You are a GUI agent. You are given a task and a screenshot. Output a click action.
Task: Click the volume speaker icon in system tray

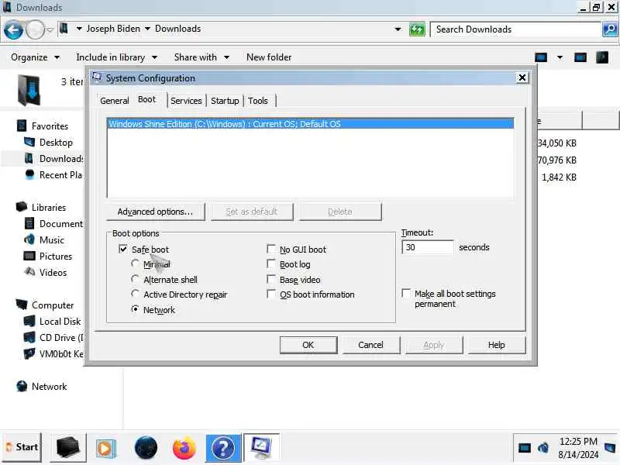pos(543,448)
